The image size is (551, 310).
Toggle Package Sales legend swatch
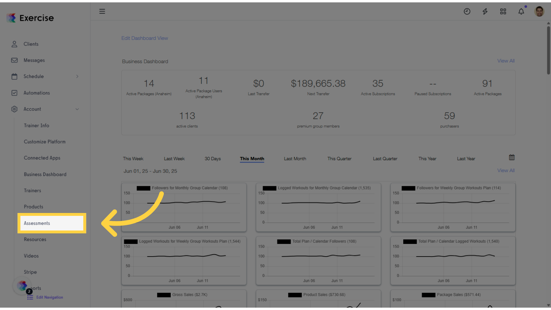pos(429,295)
